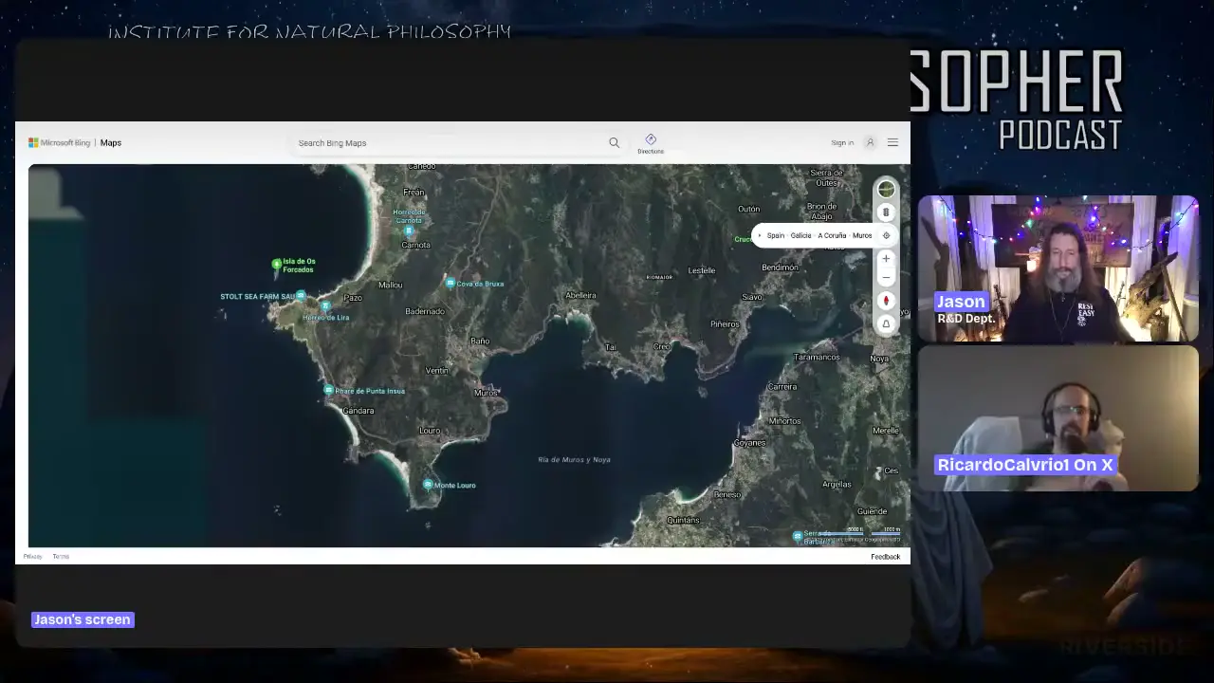Click the Abelleira town label
The image size is (1214, 683).
pos(580,295)
